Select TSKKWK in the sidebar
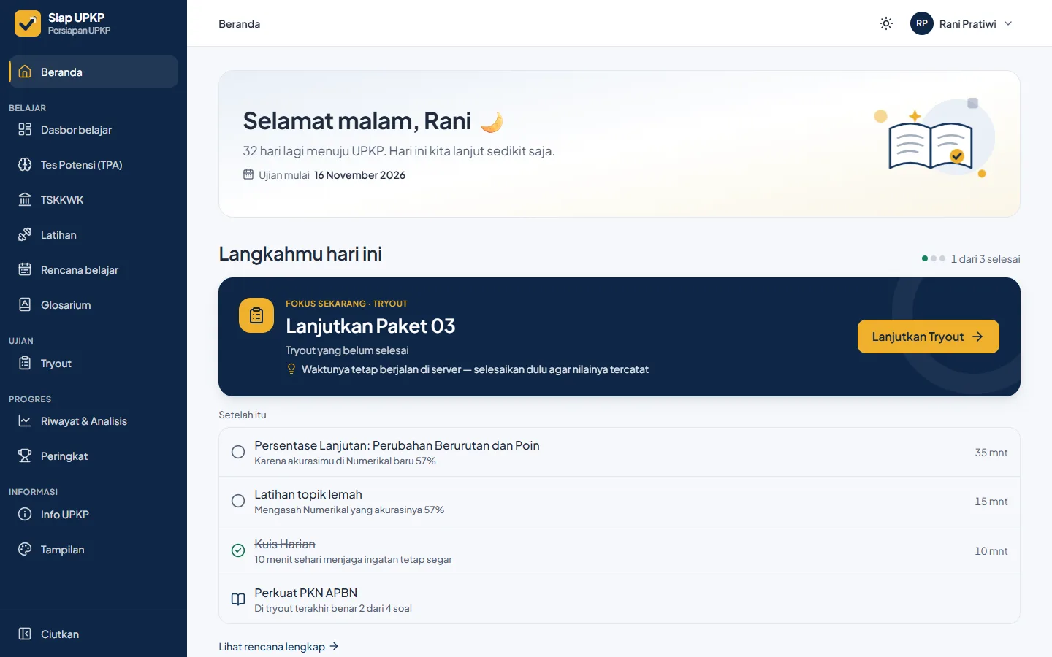Screen dimensions: 1052x657 [x=94, y=199]
